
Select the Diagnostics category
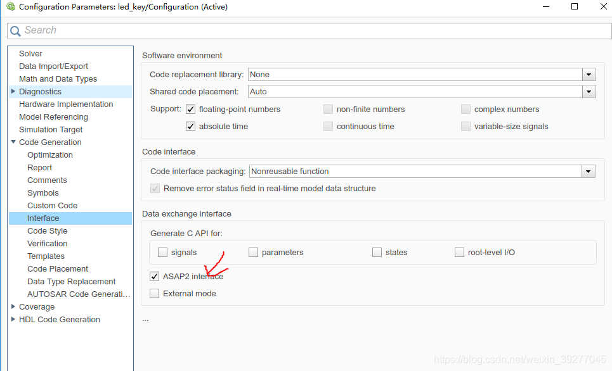[40, 92]
